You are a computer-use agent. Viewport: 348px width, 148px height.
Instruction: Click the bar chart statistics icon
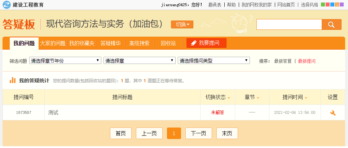[x=12, y=80]
